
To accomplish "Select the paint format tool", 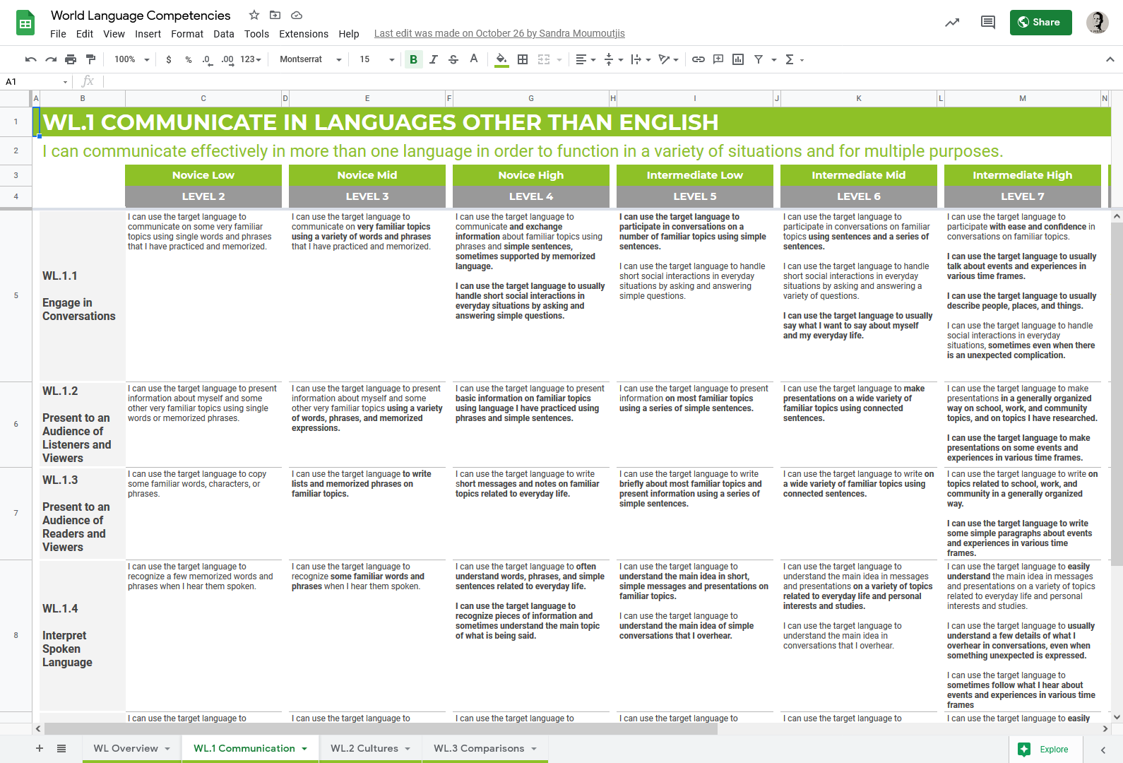I will [x=90, y=59].
